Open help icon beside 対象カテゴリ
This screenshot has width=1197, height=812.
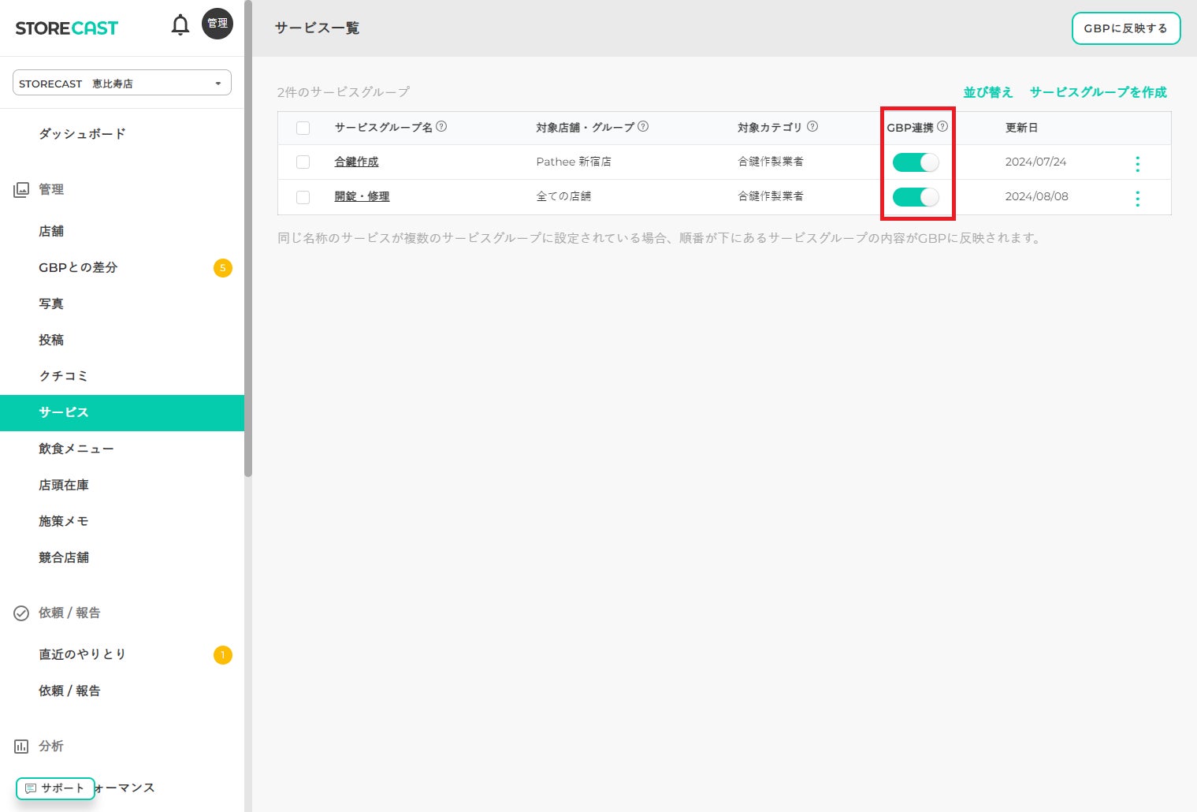click(x=812, y=126)
